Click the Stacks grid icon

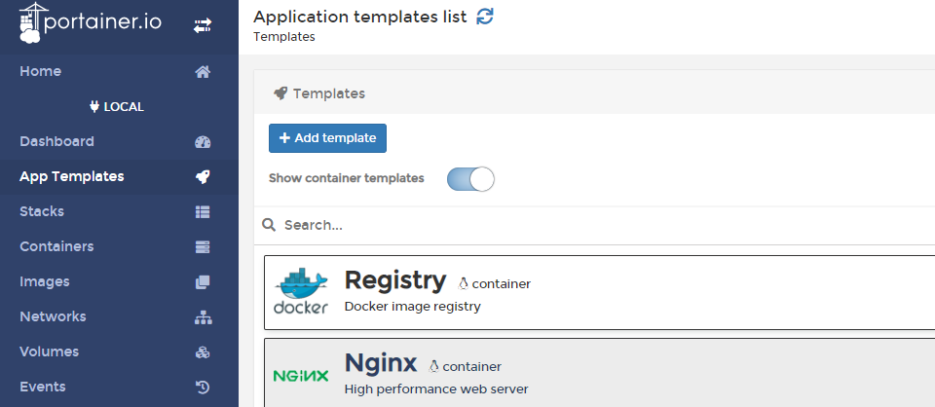pos(203,212)
